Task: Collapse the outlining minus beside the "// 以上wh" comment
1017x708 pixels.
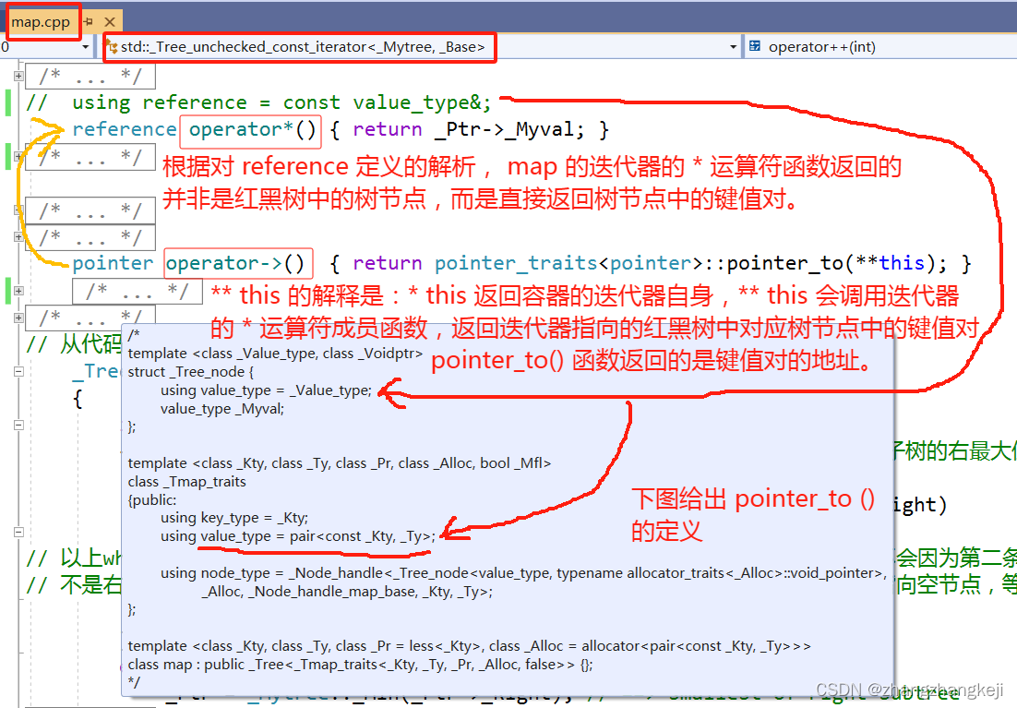Action: pos(18,532)
